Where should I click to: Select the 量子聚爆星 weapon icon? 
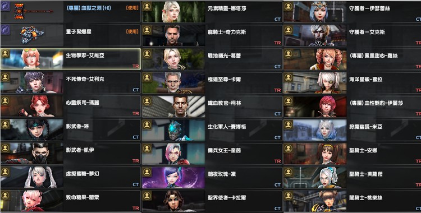(32, 35)
